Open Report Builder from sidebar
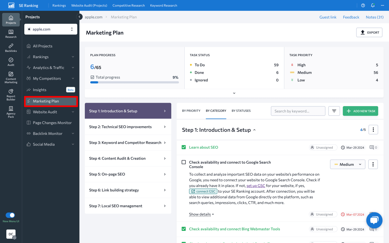 (x=11, y=94)
